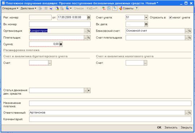
Task: Open selection ellipsis for tax Счет
Action: click(x=146, y=63)
